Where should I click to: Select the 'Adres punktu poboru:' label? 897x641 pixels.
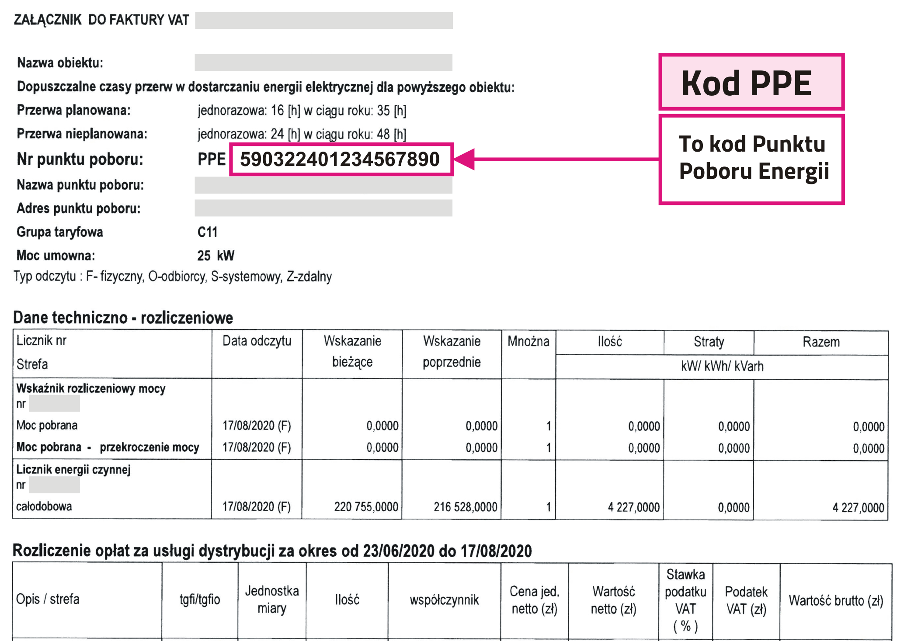tap(78, 208)
